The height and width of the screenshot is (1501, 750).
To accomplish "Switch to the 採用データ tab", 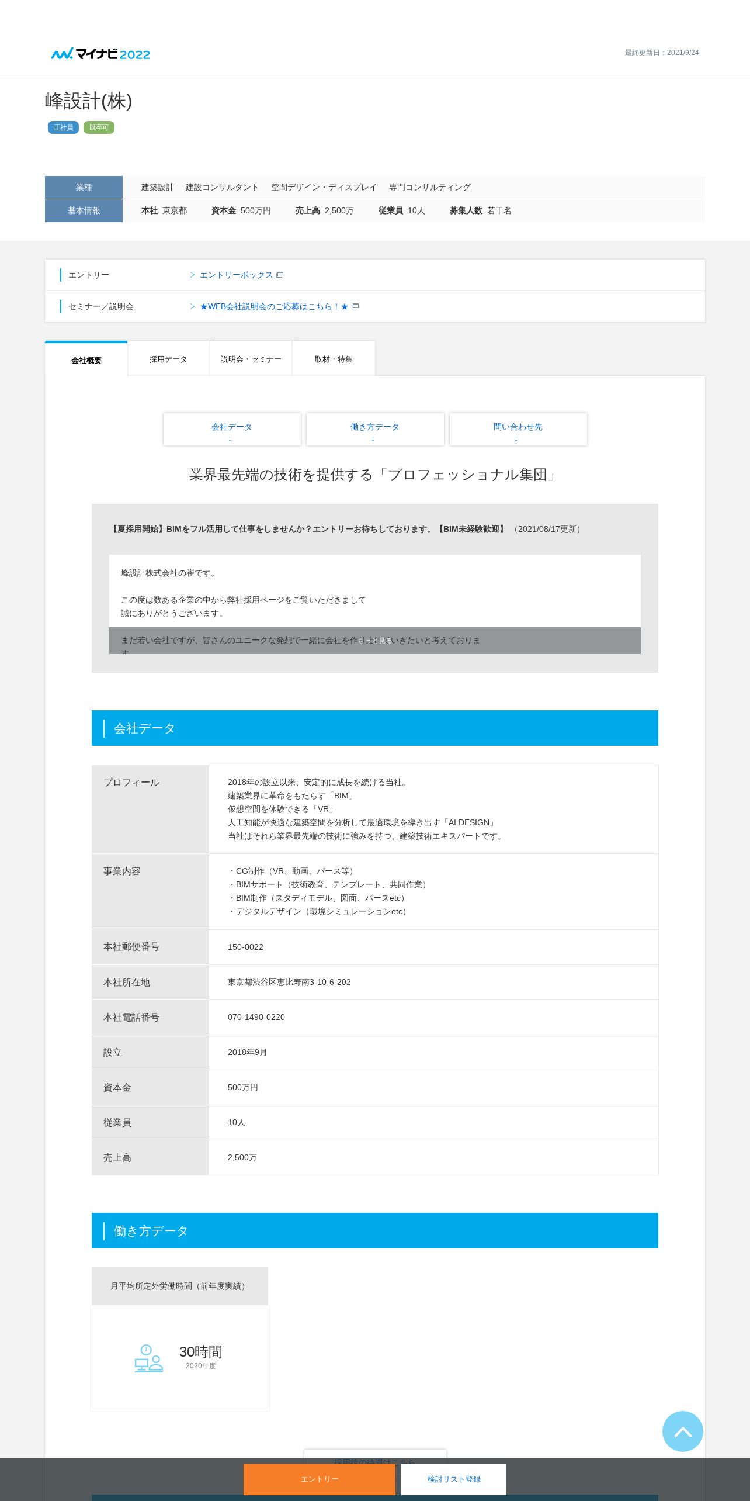I will pos(168,359).
